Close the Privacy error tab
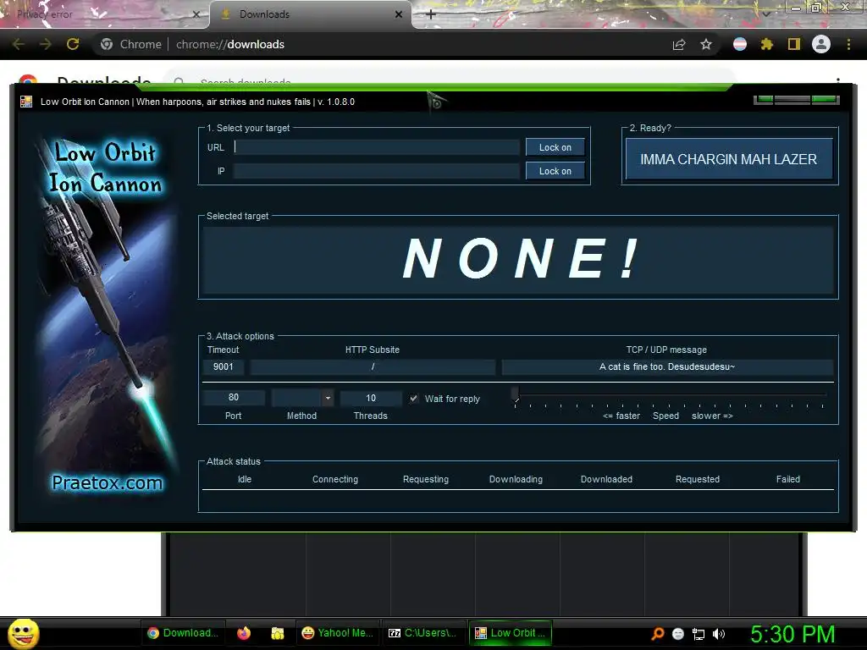 click(x=196, y=14)
